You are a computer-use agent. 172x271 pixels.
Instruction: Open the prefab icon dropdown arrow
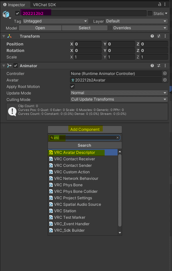click(10, 18)
